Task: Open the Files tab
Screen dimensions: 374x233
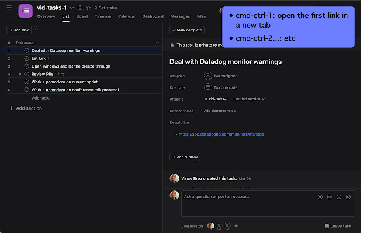Action: [201, 16]
